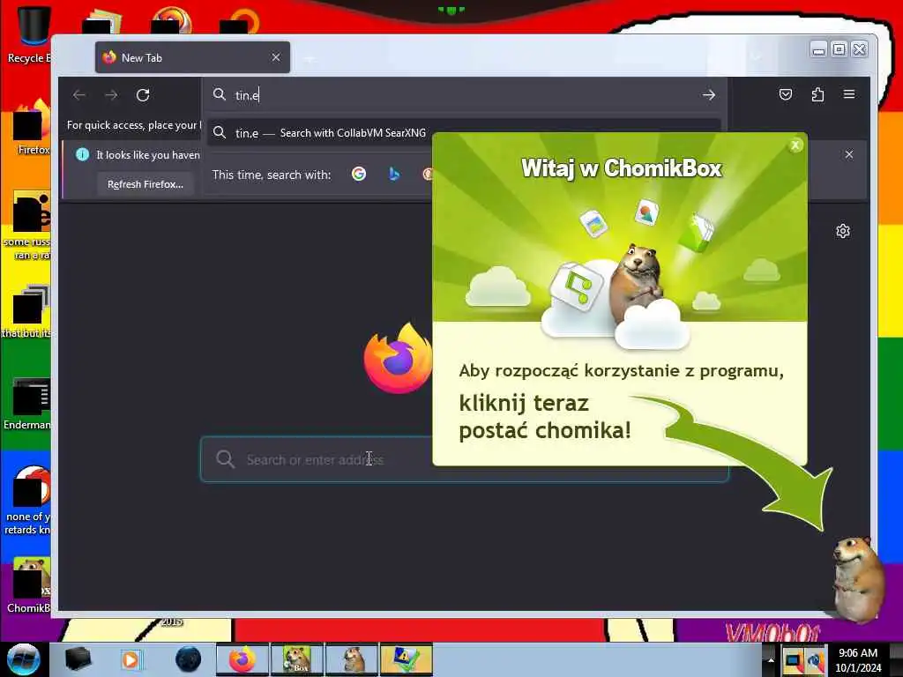Open Firefox extensions puzzle icon
This screenshot has width=903, height=677.
[x=817, y=94]
